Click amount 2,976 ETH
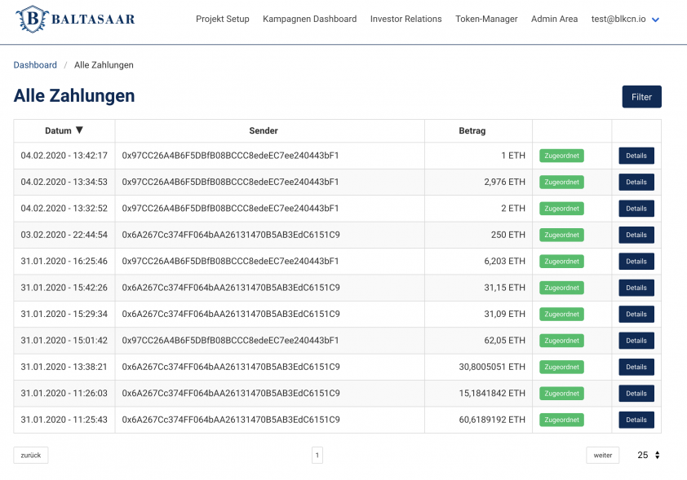 click(x=504, y=182)
